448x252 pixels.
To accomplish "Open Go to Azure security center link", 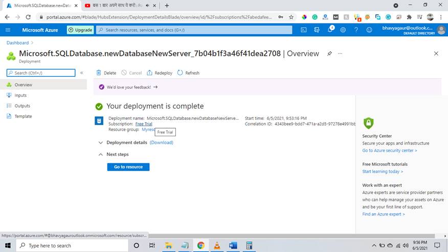I will pyautogui.click(x=389, y=151).
